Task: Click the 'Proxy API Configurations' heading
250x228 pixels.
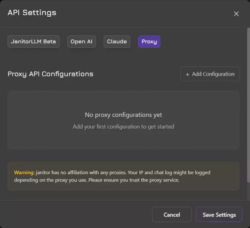Action: pyautogui.click(x=51, y=74)
